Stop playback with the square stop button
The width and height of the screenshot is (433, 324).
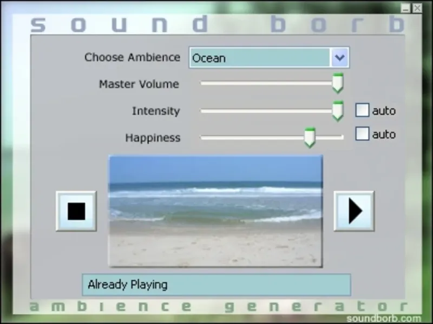76,211
